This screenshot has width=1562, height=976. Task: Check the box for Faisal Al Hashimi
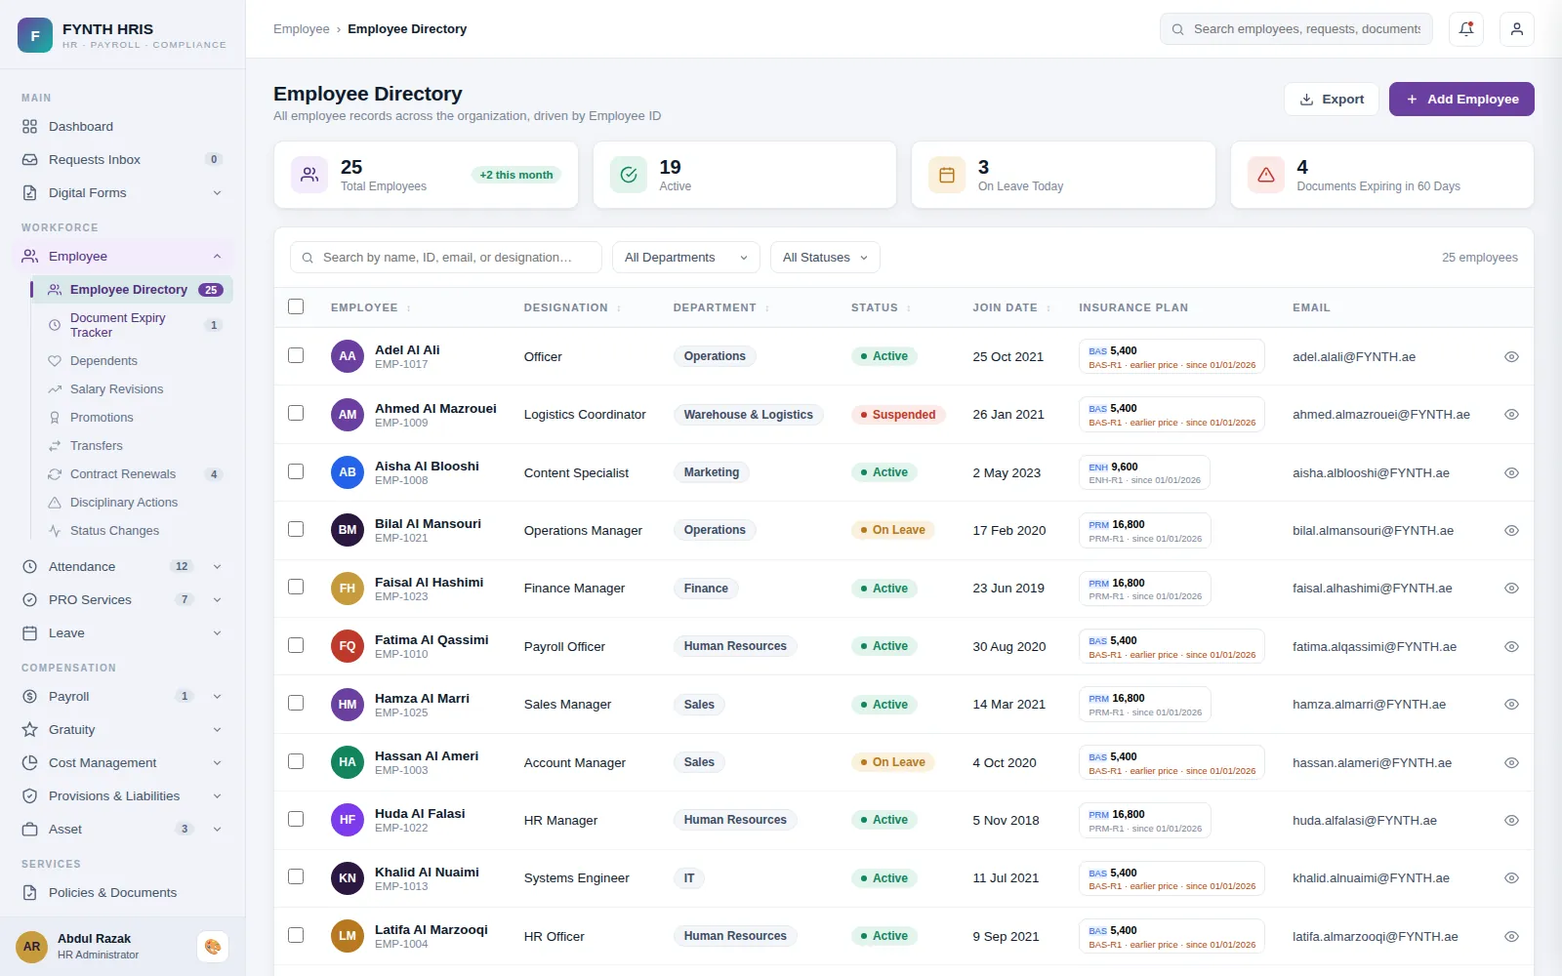tap(296, 587)
